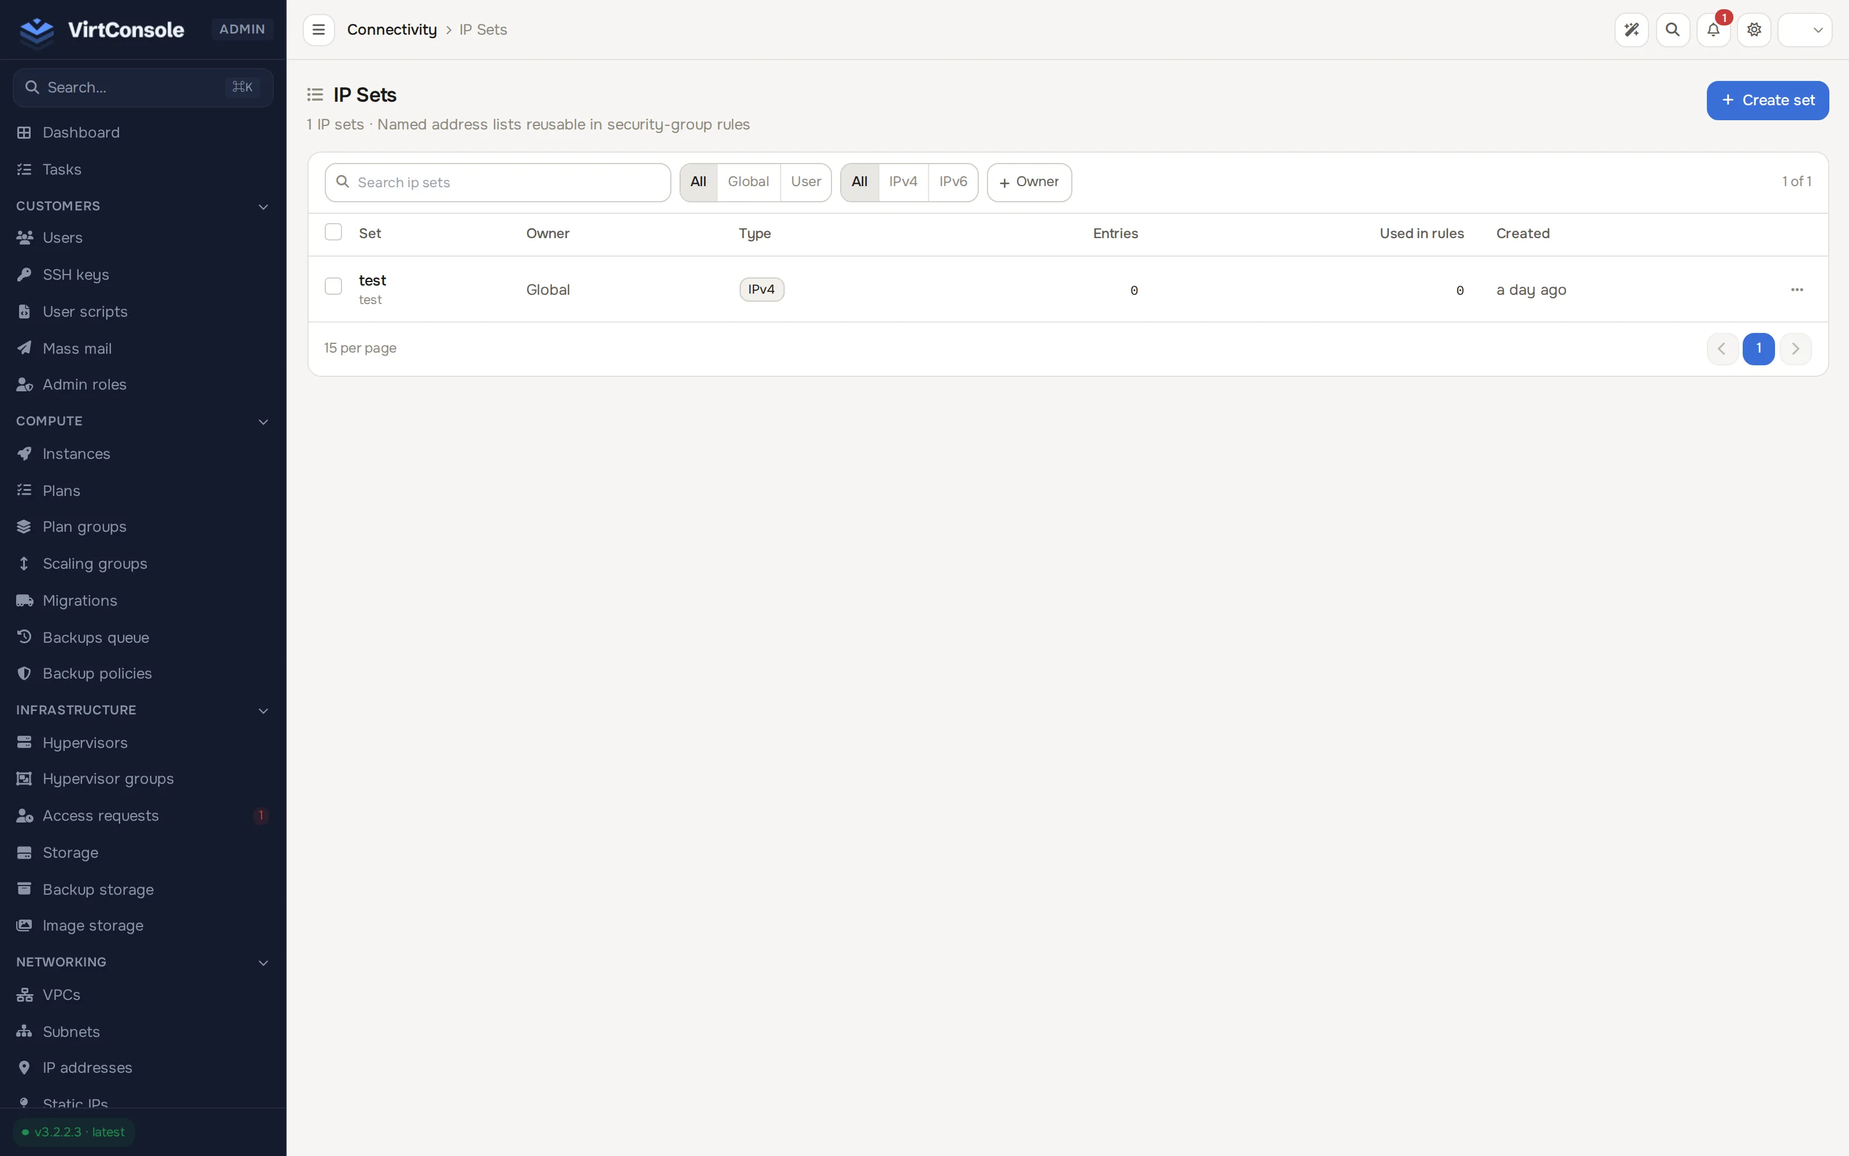This screenshot has width=1849, height=1156.
Task: Filter IP sets by Global owner tab
Action: pyautogui.click(x=748, y=182)
